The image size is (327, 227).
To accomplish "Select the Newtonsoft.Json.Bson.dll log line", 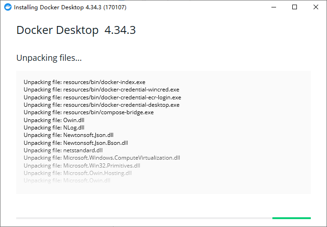I will click(75, 143).
